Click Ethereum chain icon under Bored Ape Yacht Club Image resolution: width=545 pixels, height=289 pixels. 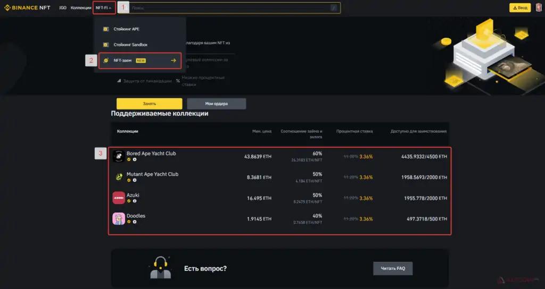(135, 159)
